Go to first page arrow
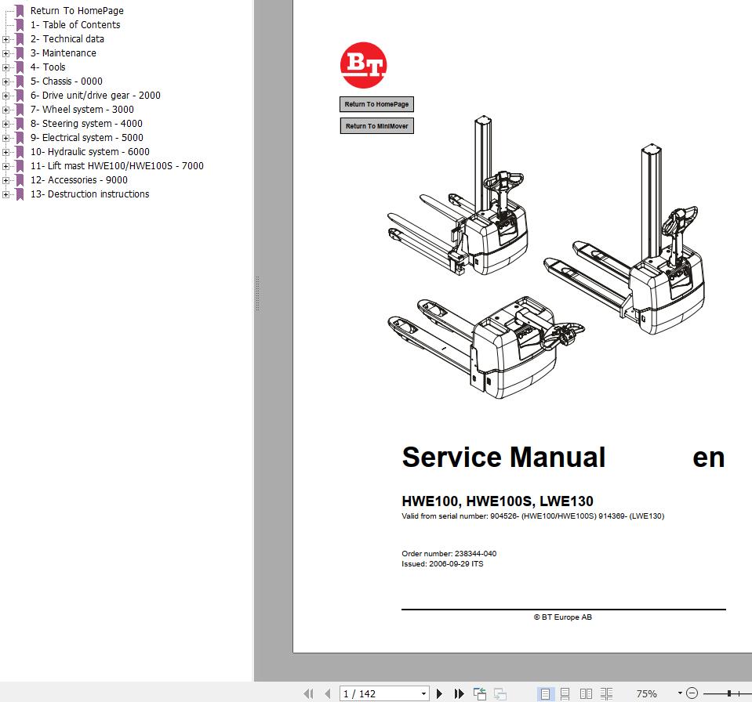Screen dimensions: 752x702 [x=308, y=693]
